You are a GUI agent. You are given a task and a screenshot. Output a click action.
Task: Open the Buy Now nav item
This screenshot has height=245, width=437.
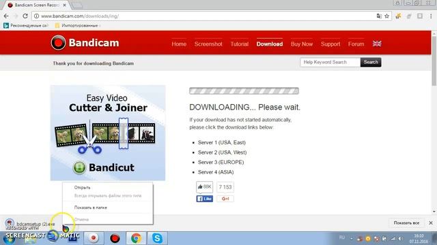point(302,44)
